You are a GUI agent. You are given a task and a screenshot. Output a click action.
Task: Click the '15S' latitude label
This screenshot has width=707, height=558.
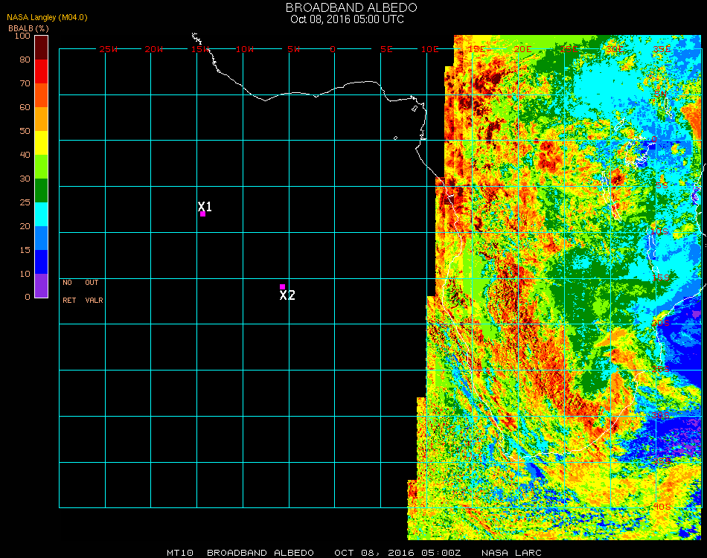(661, 278)
